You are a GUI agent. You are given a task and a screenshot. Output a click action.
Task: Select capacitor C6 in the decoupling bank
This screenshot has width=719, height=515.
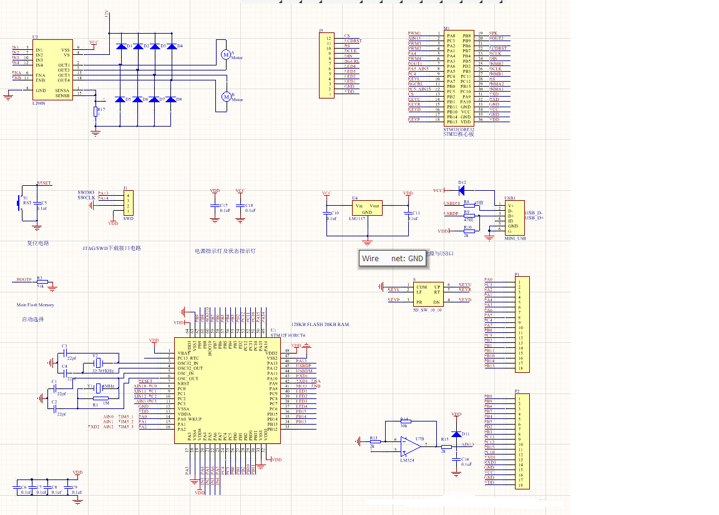tap(18, 487)
